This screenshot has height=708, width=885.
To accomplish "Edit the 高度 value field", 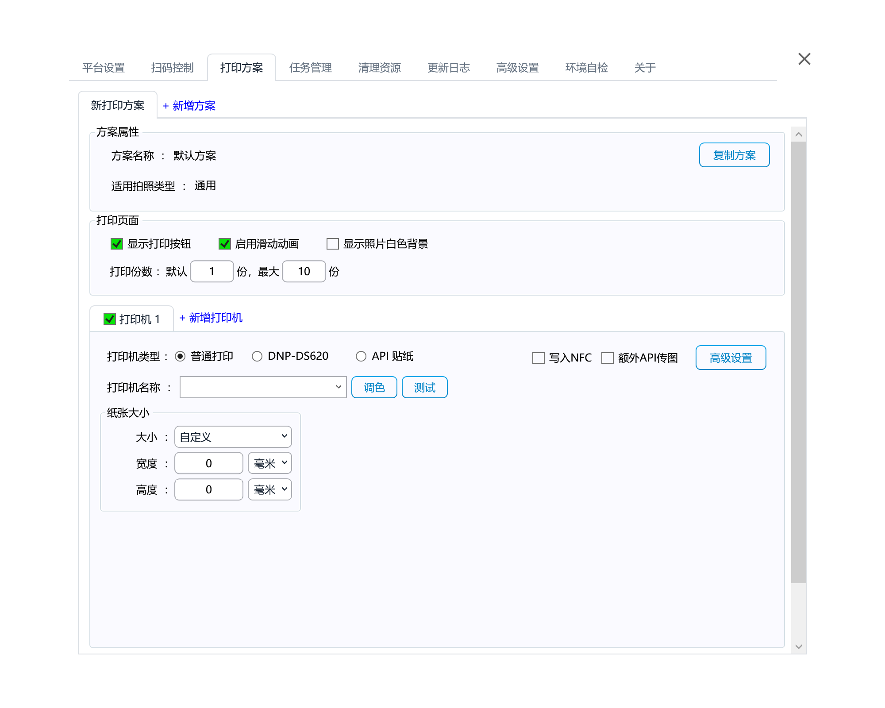I will point(209,489).
